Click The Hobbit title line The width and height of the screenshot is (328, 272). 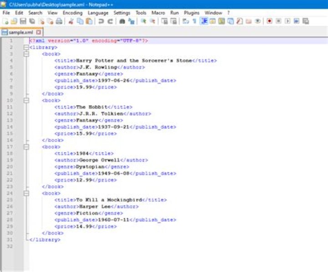[93, 107]
